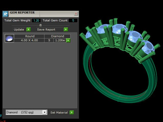
Task: Click the green arrow next to Save Report
Action: point(66,29)
